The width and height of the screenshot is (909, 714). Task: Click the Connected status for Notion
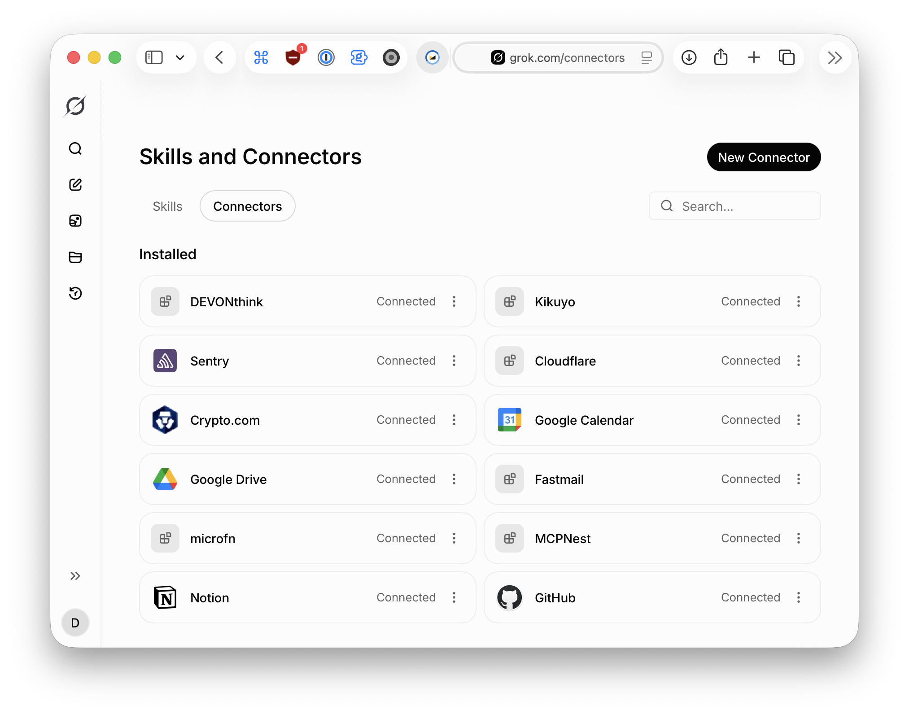tap(406, 597)
